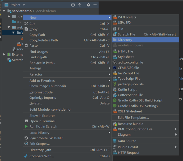Choose Show in Explorer
Screen dimensions: 183x161
tap(67, 116)
